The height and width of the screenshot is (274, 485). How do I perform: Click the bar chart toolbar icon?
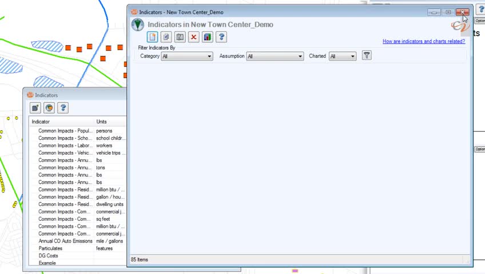point(208,37)
